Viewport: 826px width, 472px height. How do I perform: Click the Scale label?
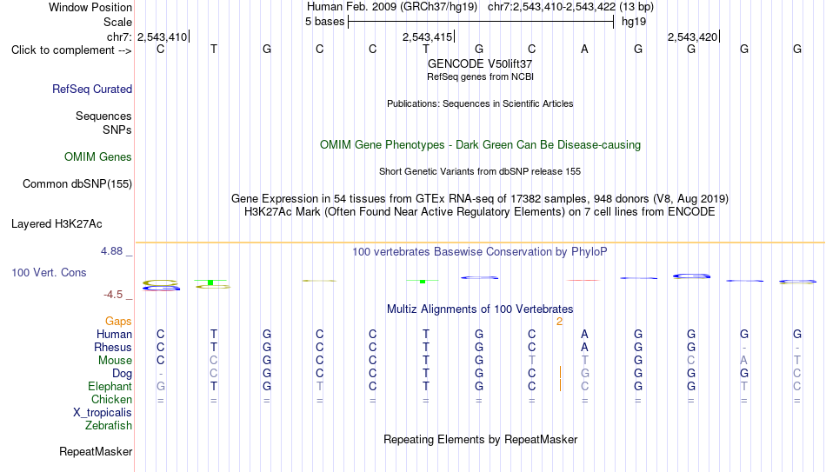click(x=117, y=22)
